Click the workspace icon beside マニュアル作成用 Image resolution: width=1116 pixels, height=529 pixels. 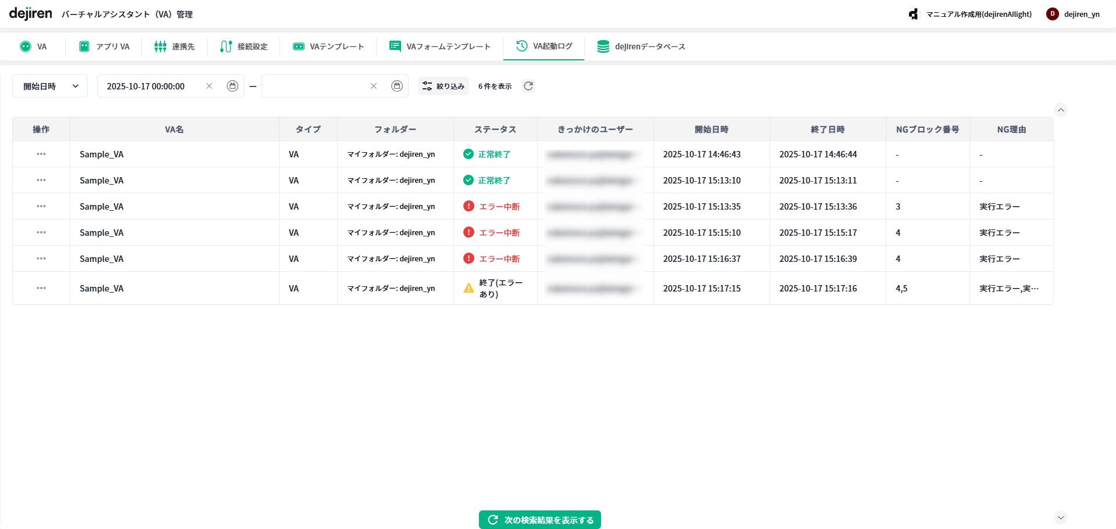[914, 14]
